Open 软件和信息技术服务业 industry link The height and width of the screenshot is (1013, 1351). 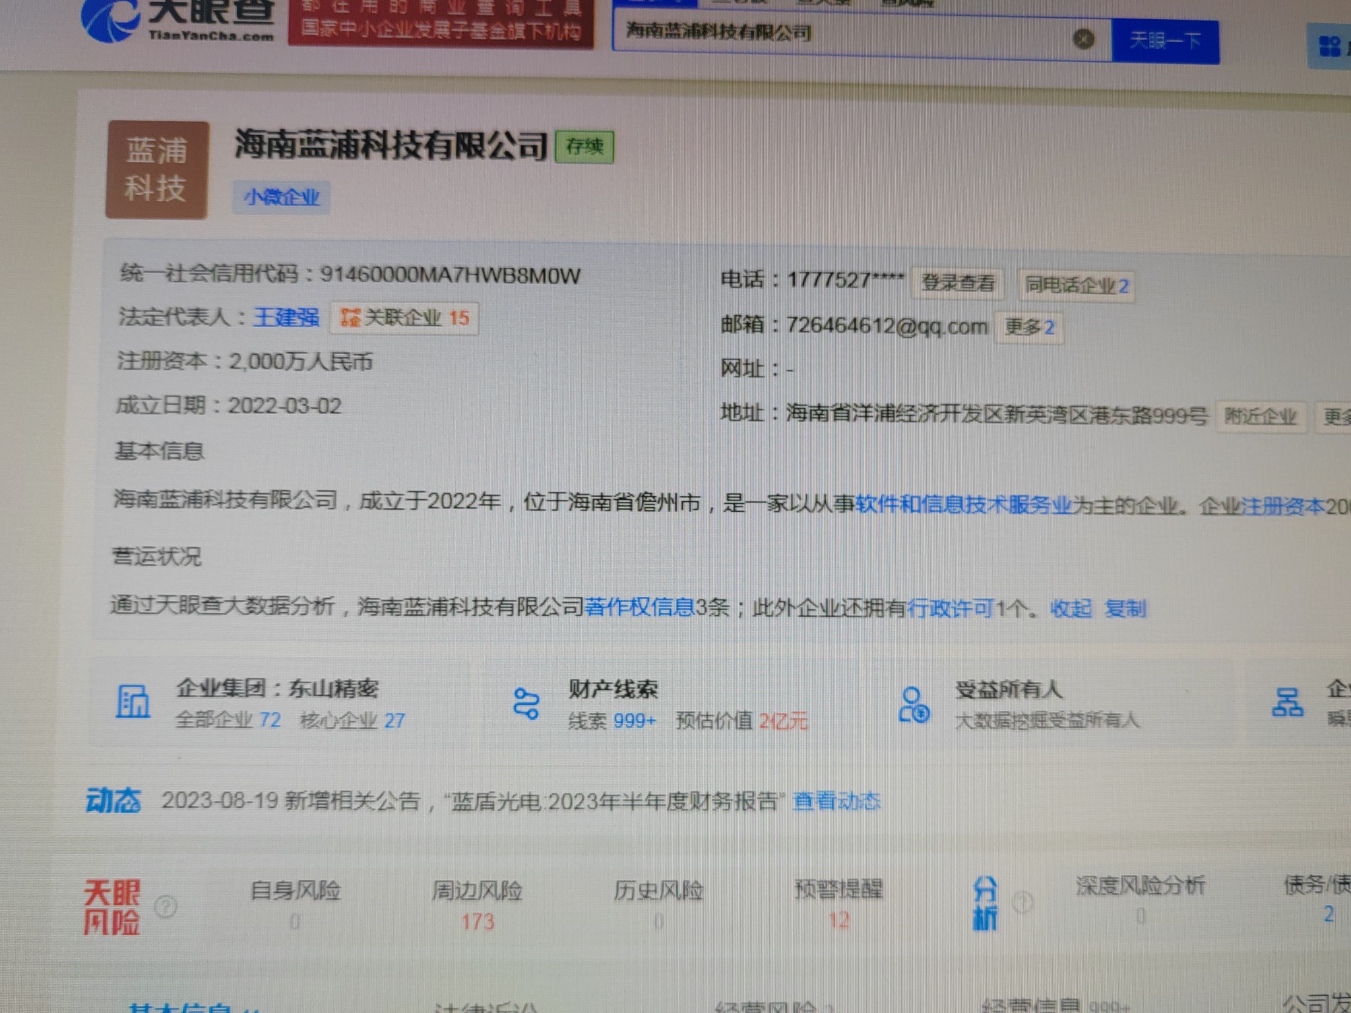tap(963, 505)
